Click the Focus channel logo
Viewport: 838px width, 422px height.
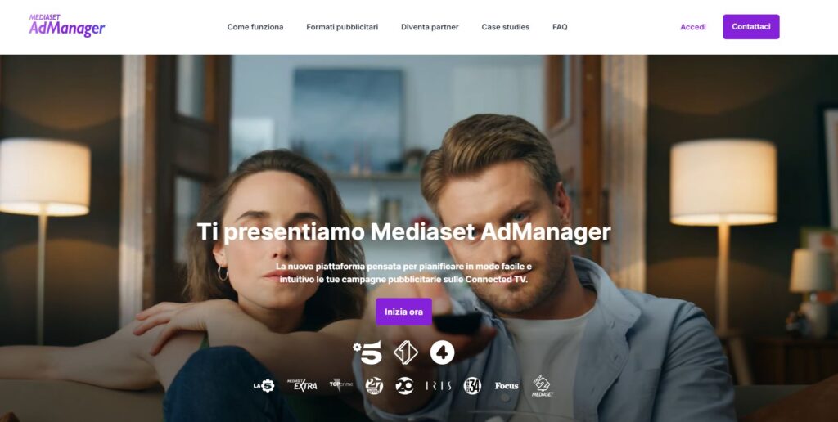(x=507, y=386)
